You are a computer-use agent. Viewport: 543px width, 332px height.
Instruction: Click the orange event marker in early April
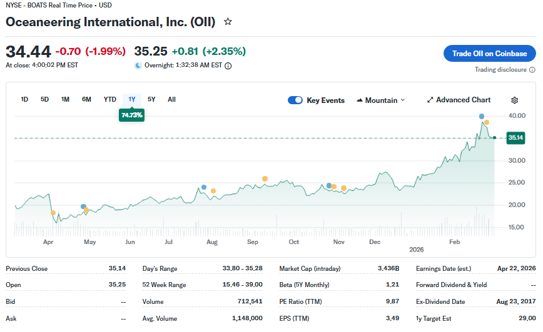53,213
